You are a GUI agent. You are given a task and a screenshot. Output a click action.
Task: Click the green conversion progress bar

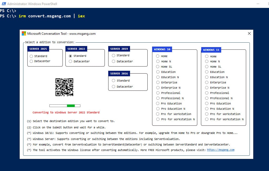(65, 106)
